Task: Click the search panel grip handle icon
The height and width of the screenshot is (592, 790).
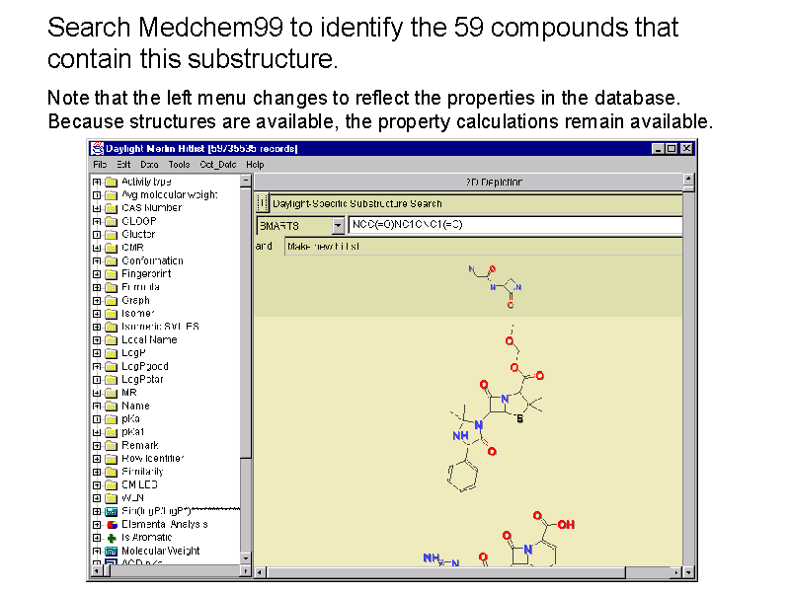Action: 262,203
